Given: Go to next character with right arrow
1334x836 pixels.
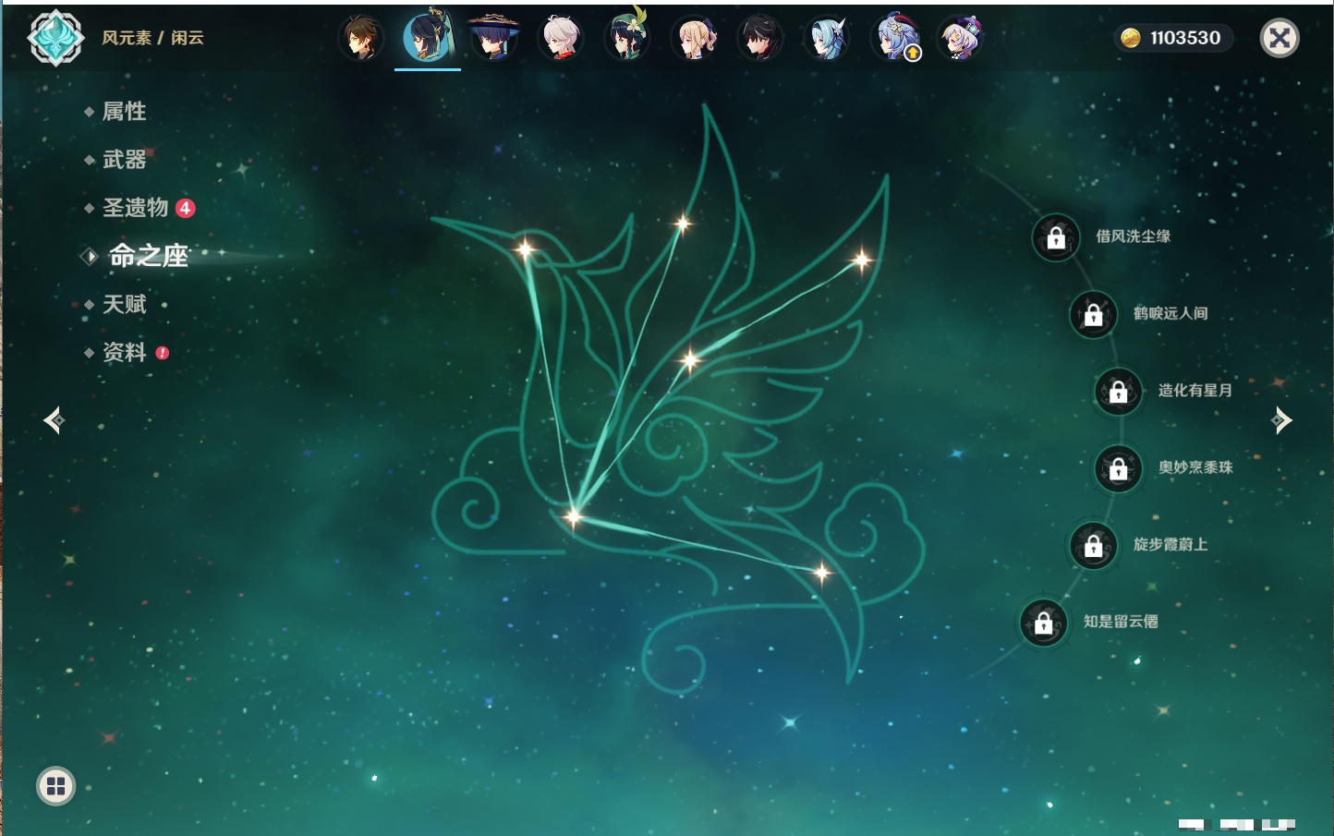Looking at the screenshot, I should click(1281, 420).
